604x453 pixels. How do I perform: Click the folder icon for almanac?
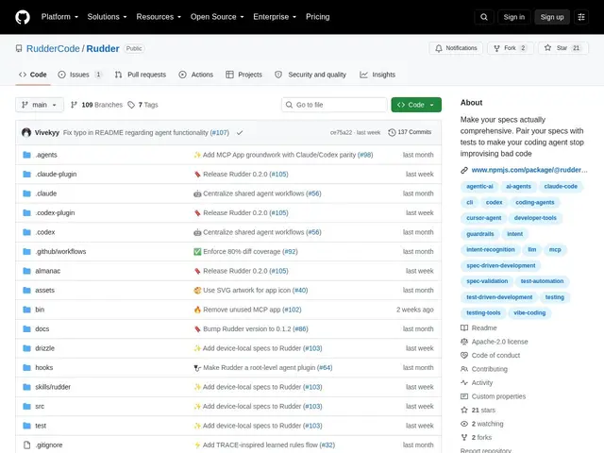(x=27, y=271)
